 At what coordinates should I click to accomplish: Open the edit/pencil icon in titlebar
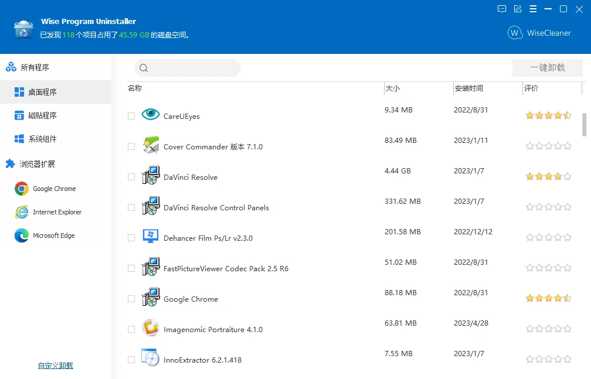point(517,9)
